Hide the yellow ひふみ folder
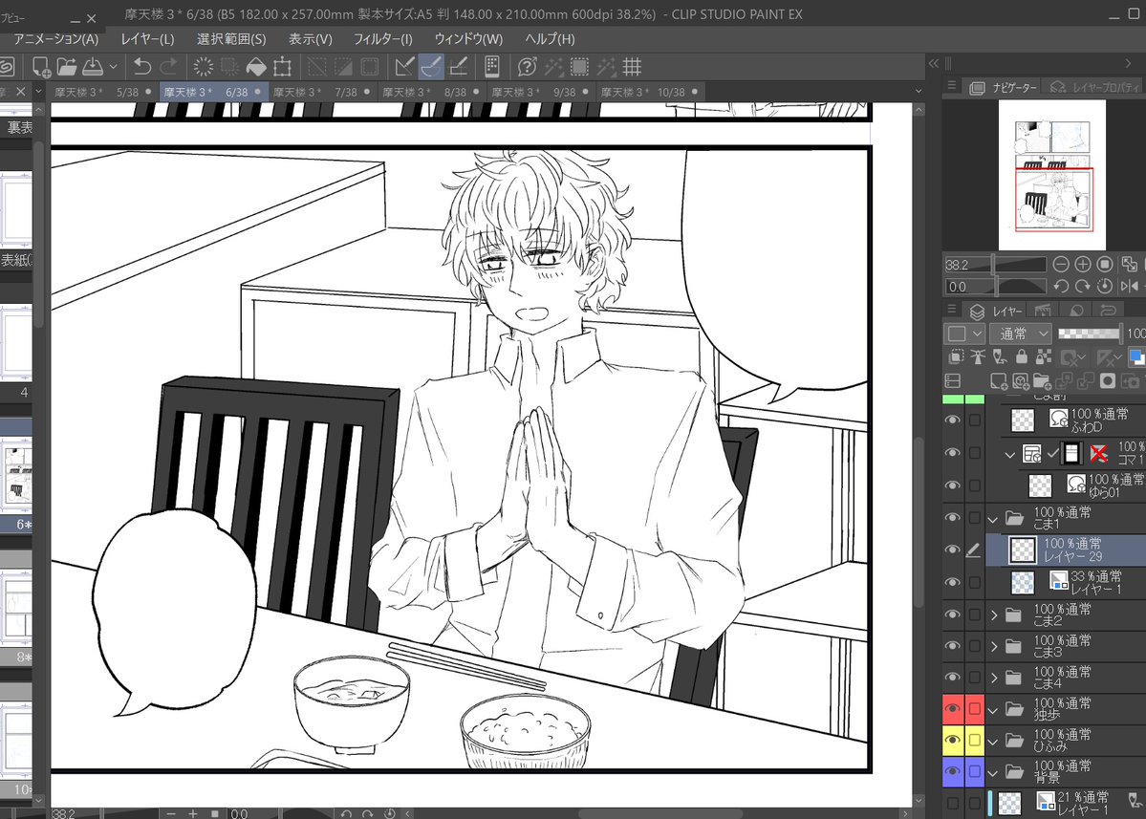Image resolution: width=1146 pixels, height=819 pixels. tap(952, 740)
